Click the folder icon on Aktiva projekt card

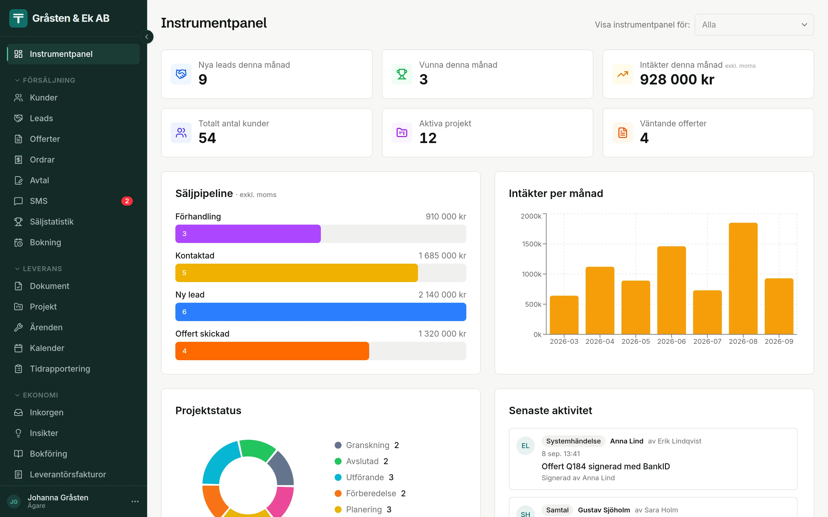402,133
